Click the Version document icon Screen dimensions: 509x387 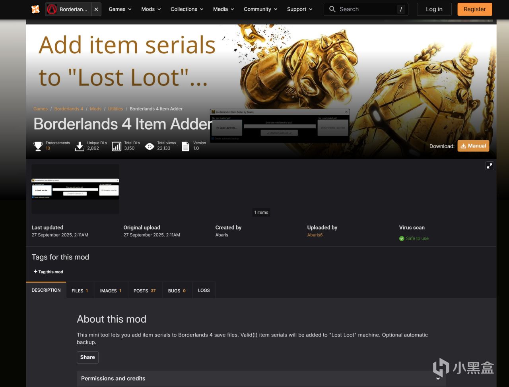click(x=186, y=146)
